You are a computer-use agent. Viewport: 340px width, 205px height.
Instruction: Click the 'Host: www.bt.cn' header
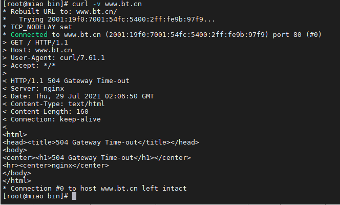pos(41,50)
